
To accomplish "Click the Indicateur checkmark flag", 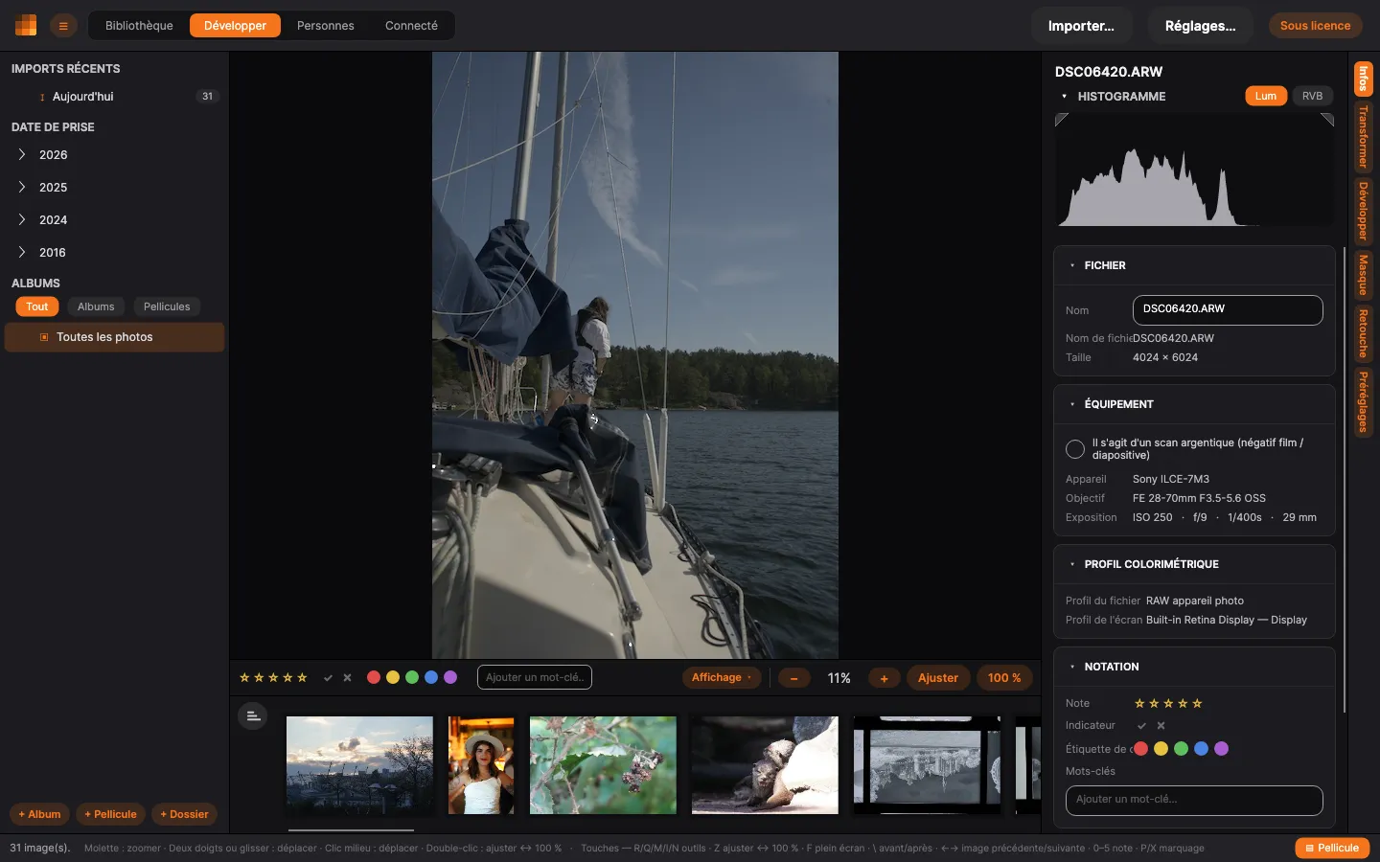I will pyautogui.click(x=1141, y=726).
